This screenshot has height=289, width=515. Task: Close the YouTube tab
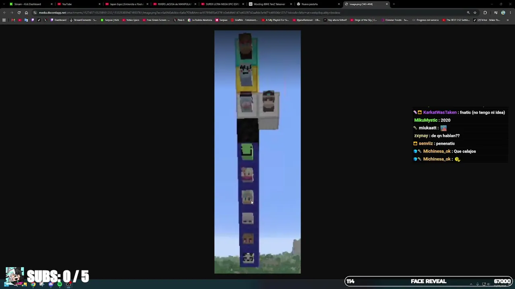(x=99, y=4)
